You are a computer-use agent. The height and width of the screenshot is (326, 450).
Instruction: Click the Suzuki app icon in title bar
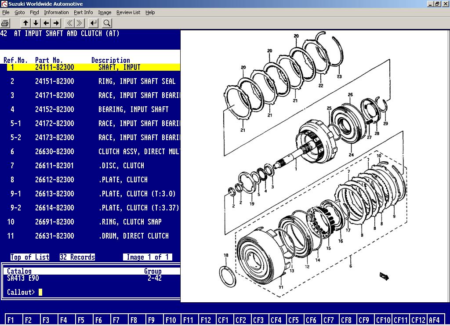pos(4,4)
